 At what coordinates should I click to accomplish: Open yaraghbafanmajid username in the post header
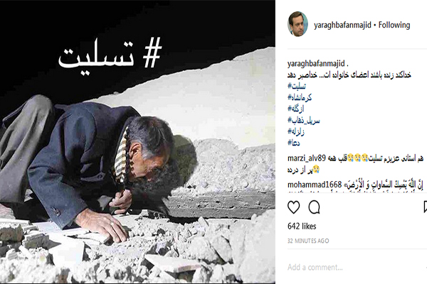coord(342,25)
